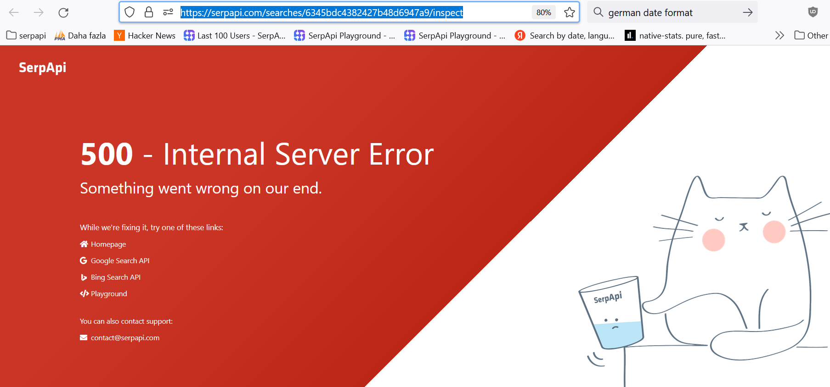Screen dimensions: 830x387
Task: Open the Daha fazla bookmark
Action: click(x=80, y=36)
